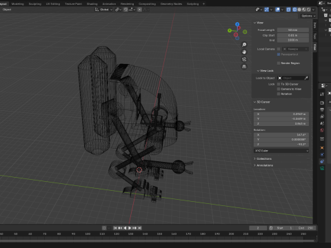Click 3D Cursor Rotation Z field
This screenshot has width=331, height=248.
coord(281,145)
